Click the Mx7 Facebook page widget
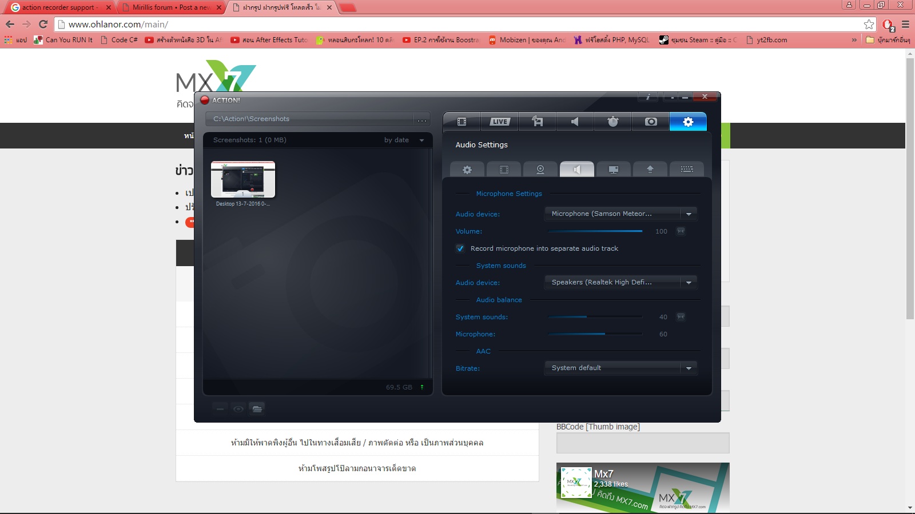This screenshot has width=915, height=514. 643,488
